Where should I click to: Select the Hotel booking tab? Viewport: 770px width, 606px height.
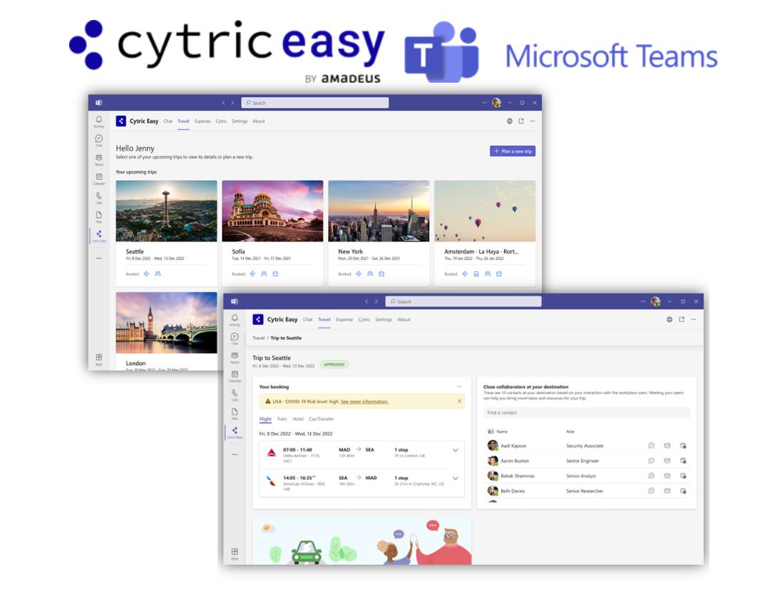298,419
